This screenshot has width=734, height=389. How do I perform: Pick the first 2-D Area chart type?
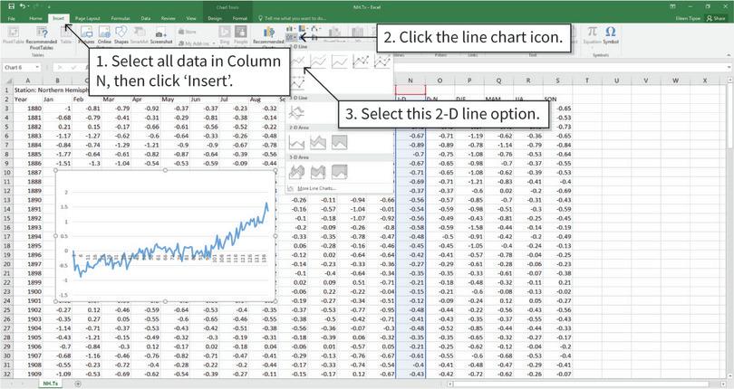tap(298, 142)
